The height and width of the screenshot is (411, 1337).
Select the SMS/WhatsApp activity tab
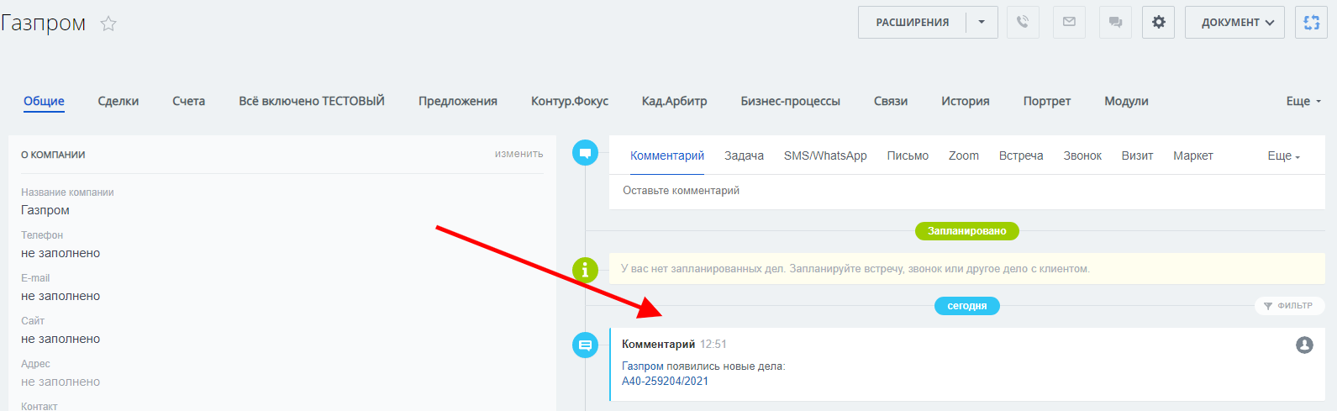click(x=825, y=155)
